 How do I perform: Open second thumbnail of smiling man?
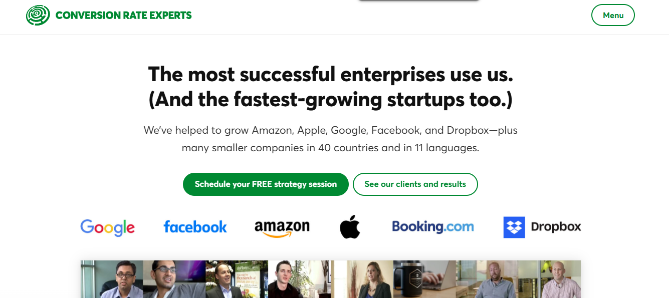coord(174,279)
